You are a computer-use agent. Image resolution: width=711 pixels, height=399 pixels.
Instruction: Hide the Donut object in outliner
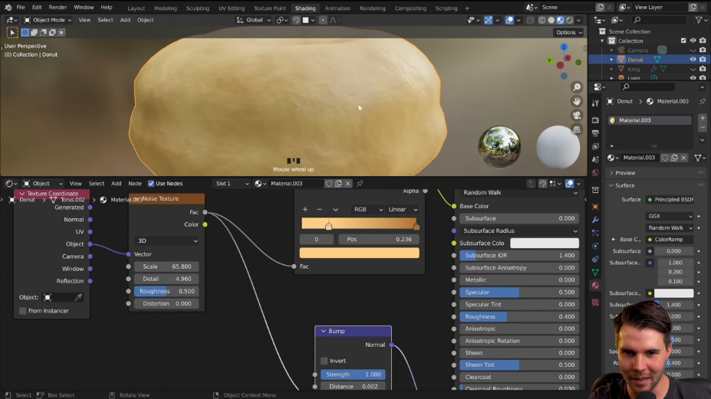tap(693, 59)
